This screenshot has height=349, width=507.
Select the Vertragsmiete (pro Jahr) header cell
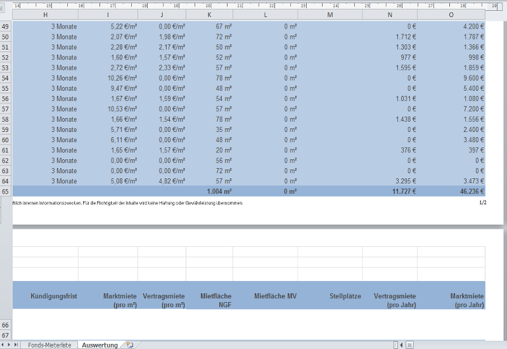pyautogui.click(x=390, y=295)
